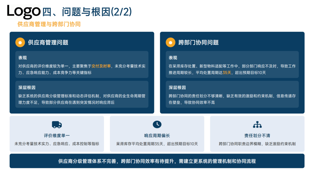The image size is (314, 177).
Task: Click the highlighted 交付及时率 text
Action: click(101, 66)
